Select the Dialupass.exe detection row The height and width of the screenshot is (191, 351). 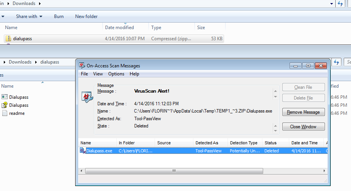(203, 151)
